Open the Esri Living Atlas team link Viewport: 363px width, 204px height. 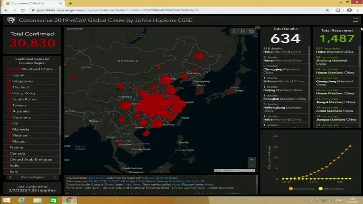pyautogui.click(x=160, y=178)
